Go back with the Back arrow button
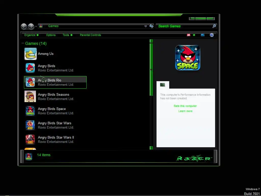Screen dimensions: 261x196 (24, 26)
